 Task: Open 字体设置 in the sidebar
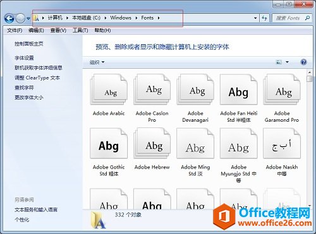point(24,58)
